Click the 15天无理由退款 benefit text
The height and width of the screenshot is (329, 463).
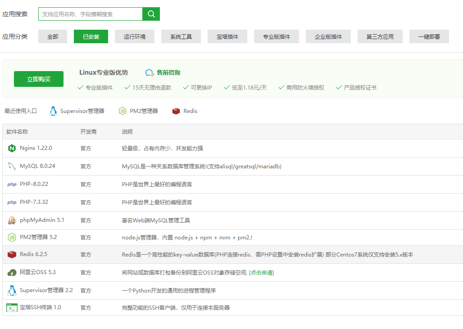point(152,88)
